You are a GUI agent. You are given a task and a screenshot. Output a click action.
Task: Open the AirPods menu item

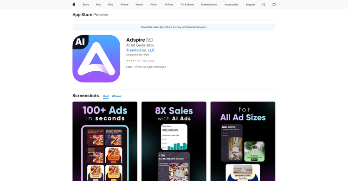[169, 5]
